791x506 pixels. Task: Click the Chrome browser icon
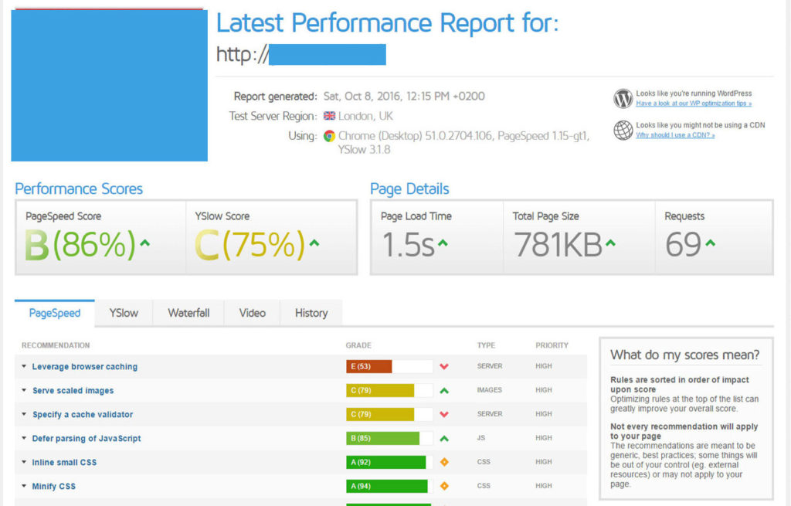(x=329, y=136)
